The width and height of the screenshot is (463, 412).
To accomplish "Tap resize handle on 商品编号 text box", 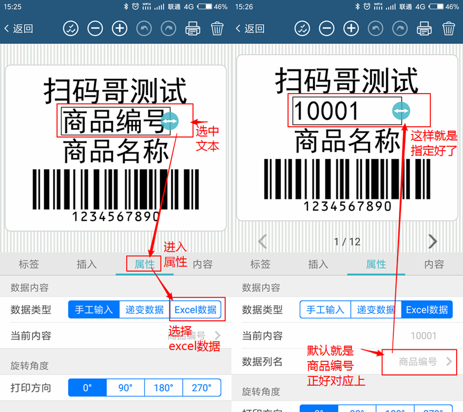I will (x=170, y=121).
